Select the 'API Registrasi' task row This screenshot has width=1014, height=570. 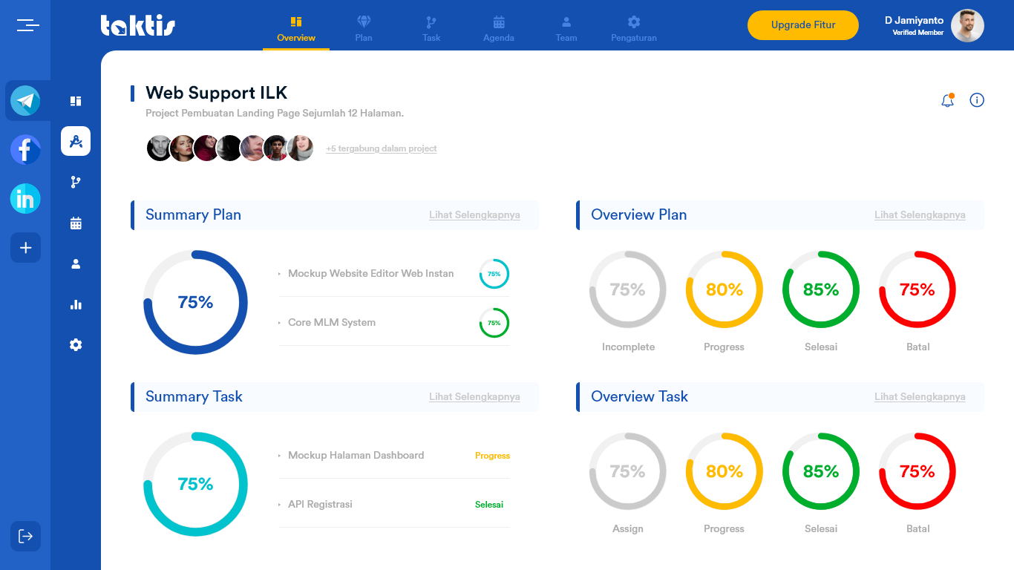tap(394, 504)
